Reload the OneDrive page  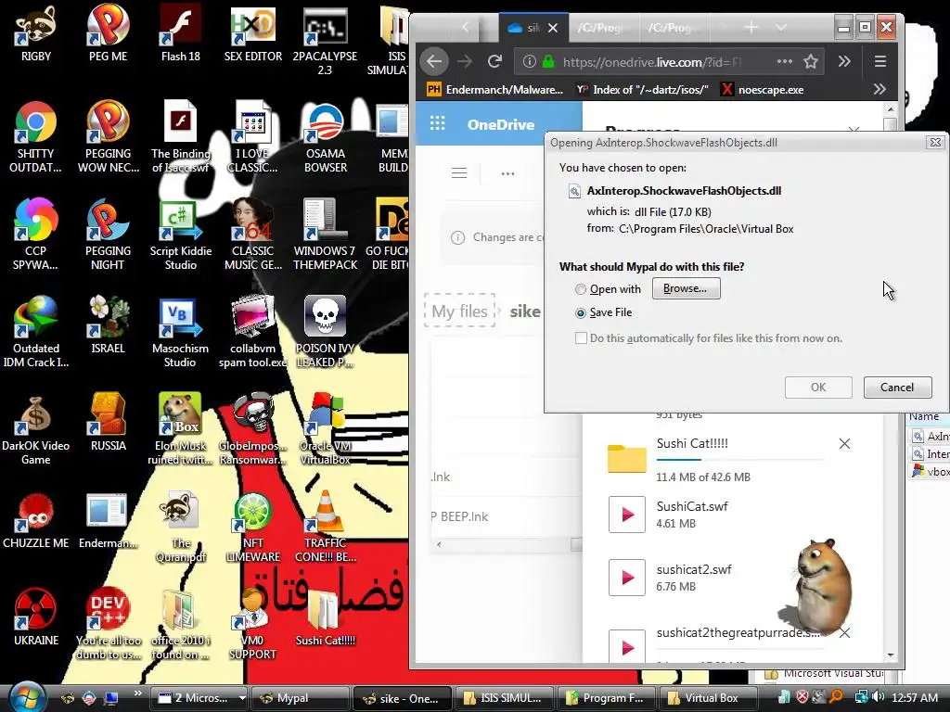tap(495, 61)
